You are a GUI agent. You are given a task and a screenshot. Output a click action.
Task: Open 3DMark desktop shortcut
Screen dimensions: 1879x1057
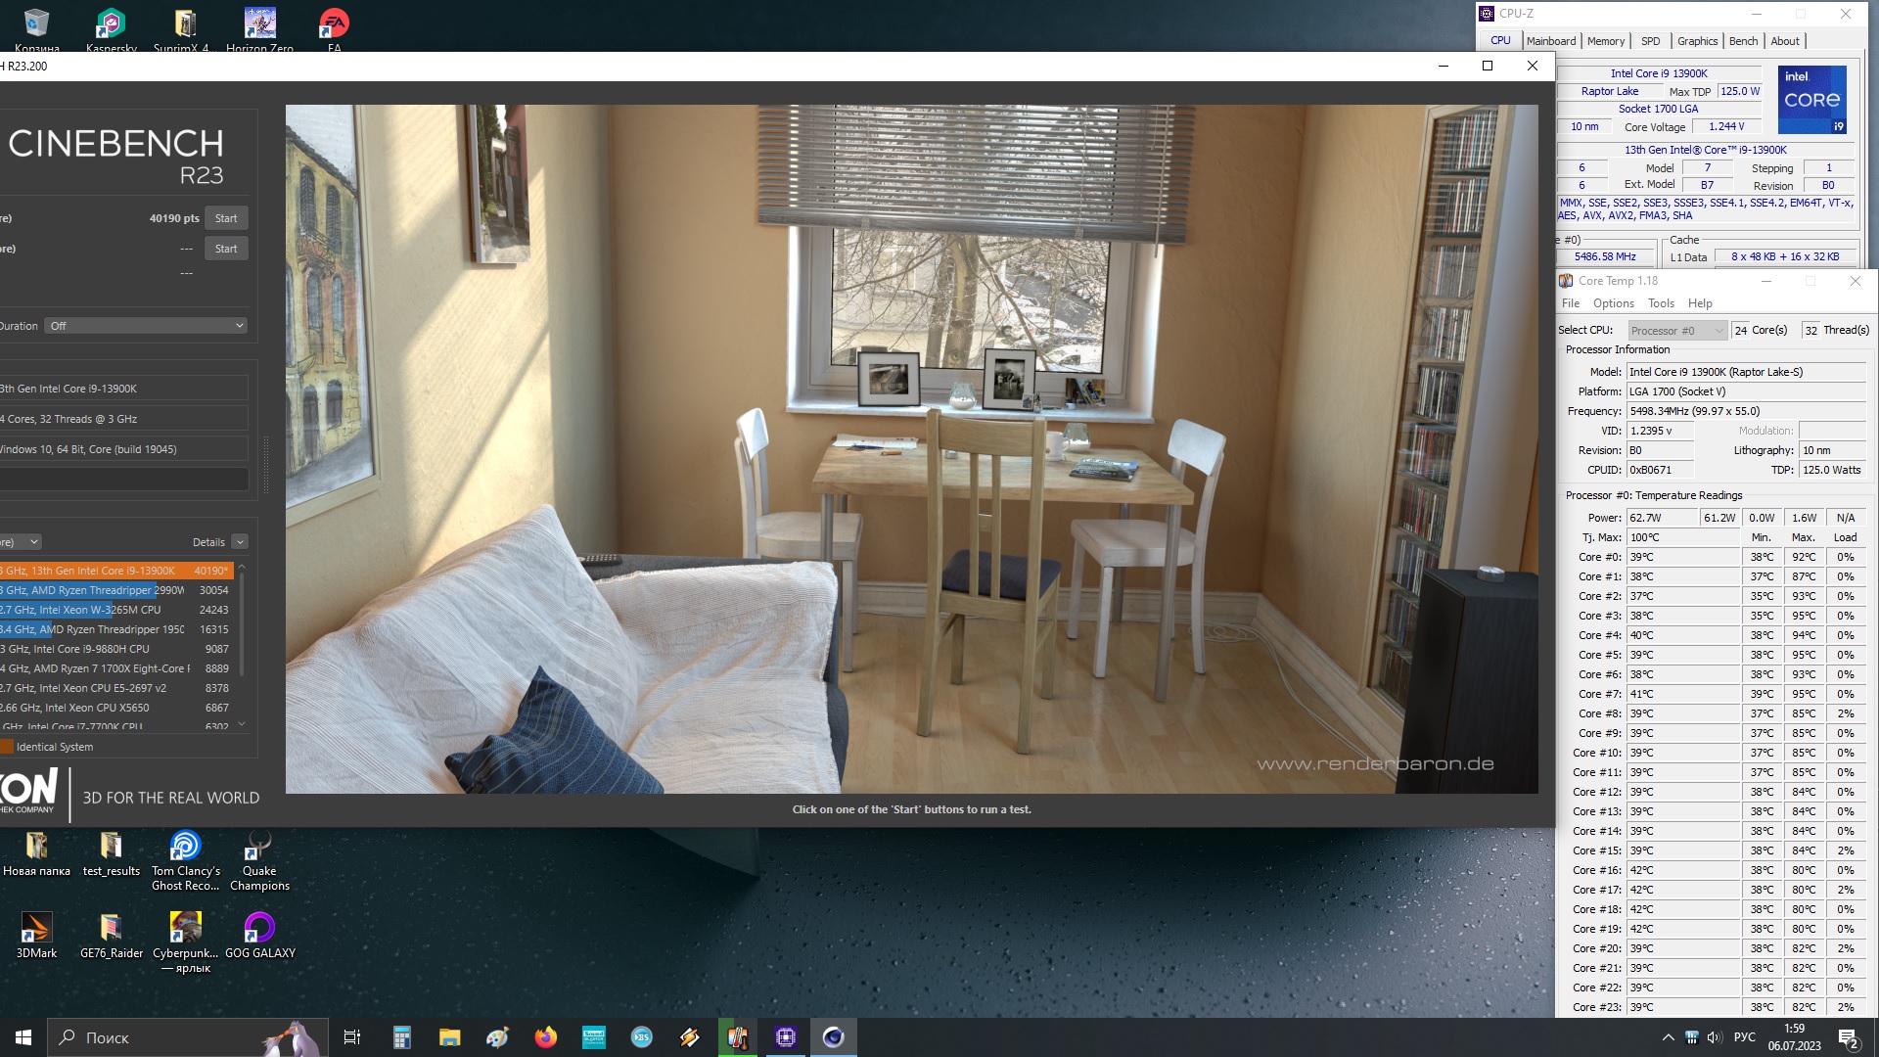36,928
